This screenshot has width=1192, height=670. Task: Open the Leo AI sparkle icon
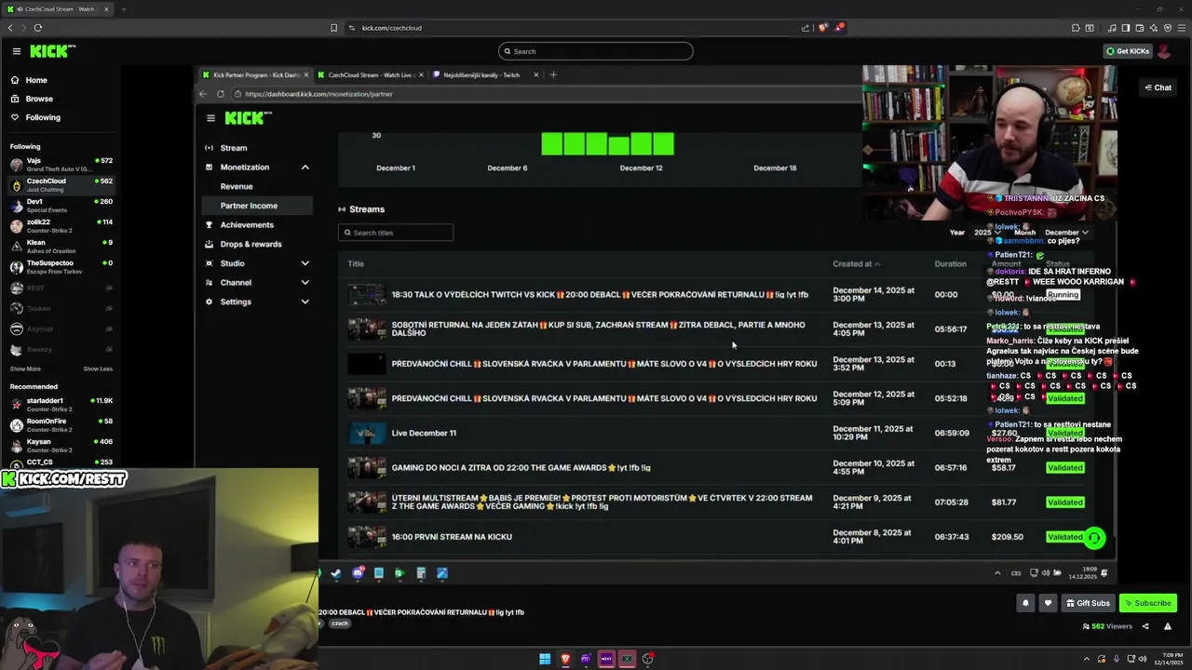1153,28
